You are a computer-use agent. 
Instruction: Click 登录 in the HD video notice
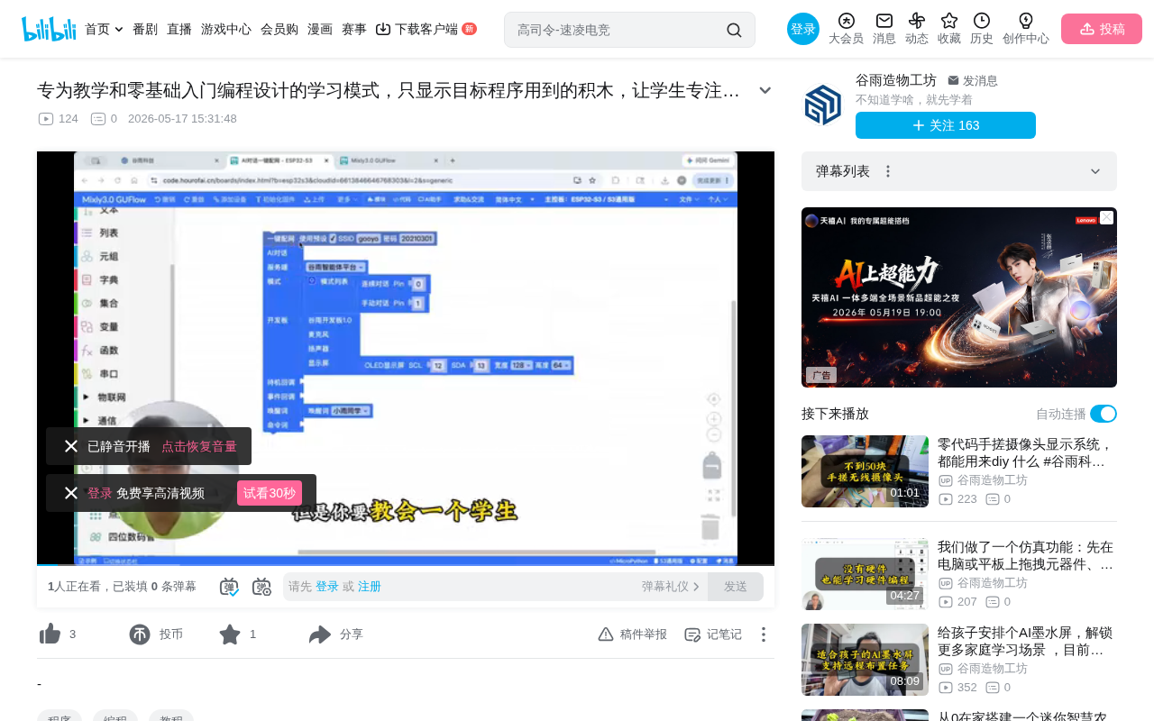(100, 493)
